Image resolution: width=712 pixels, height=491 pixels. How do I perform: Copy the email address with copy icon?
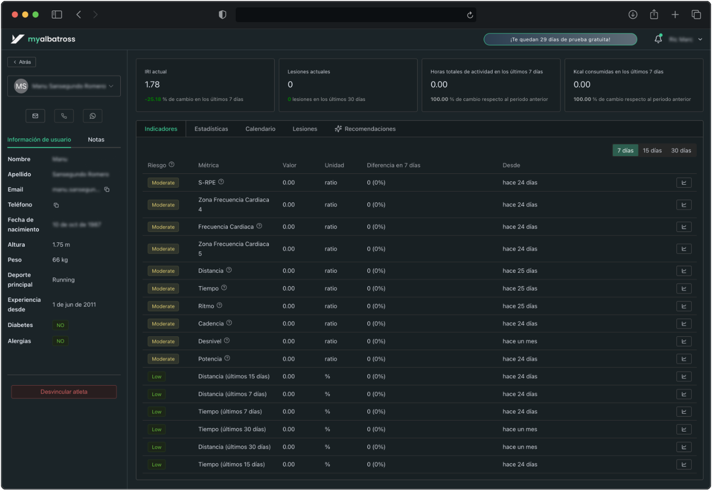tap(107, 190)
